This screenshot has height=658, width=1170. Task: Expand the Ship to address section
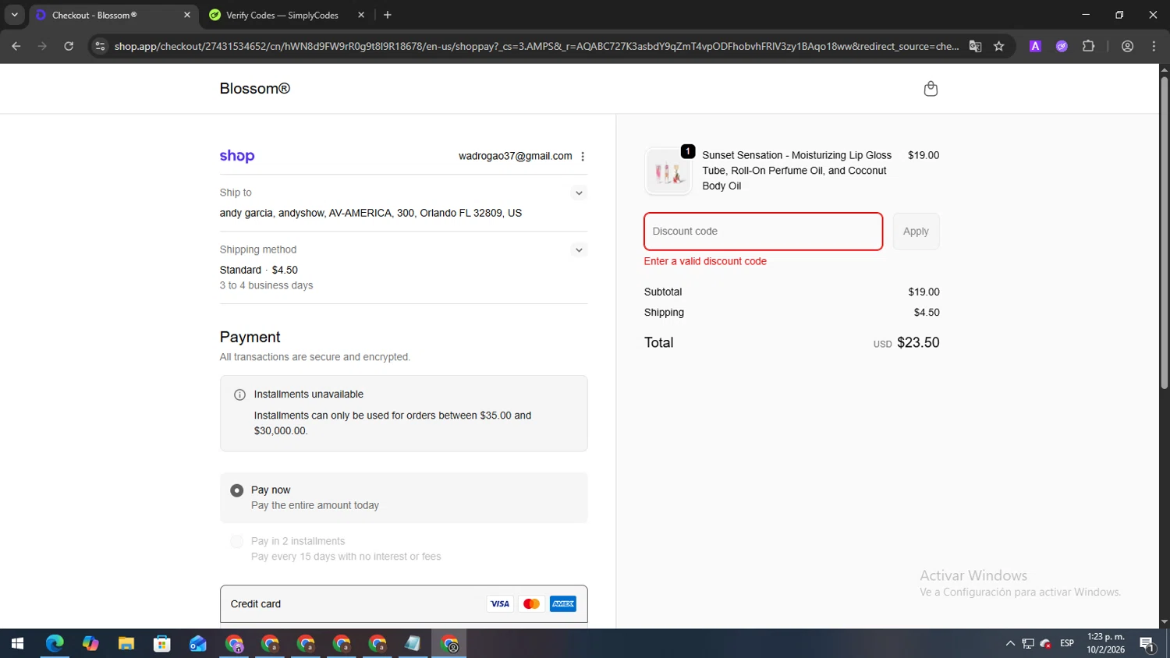(x=579, y=193)
